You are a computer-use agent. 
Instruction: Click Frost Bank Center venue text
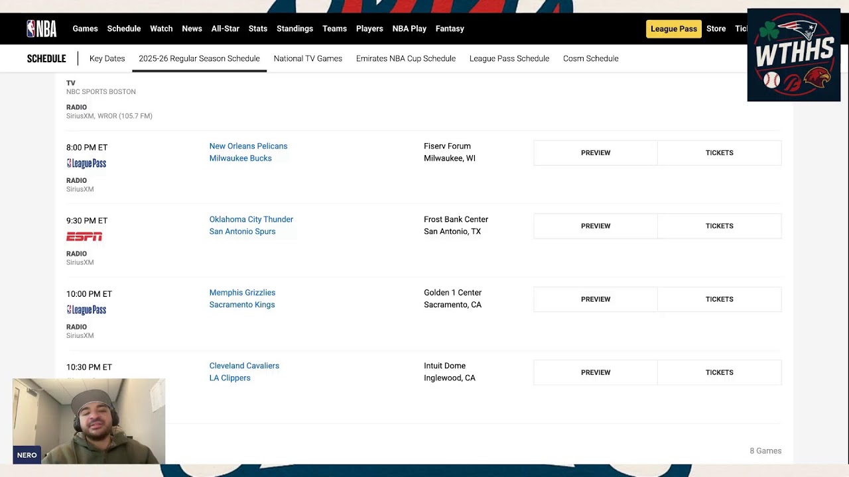click(456, 219)
